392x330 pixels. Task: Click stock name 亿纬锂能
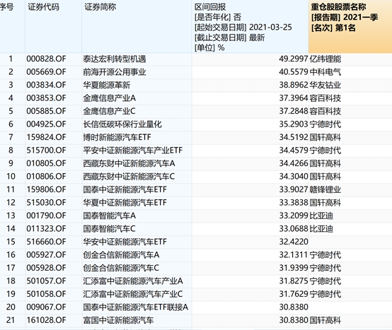325,59
